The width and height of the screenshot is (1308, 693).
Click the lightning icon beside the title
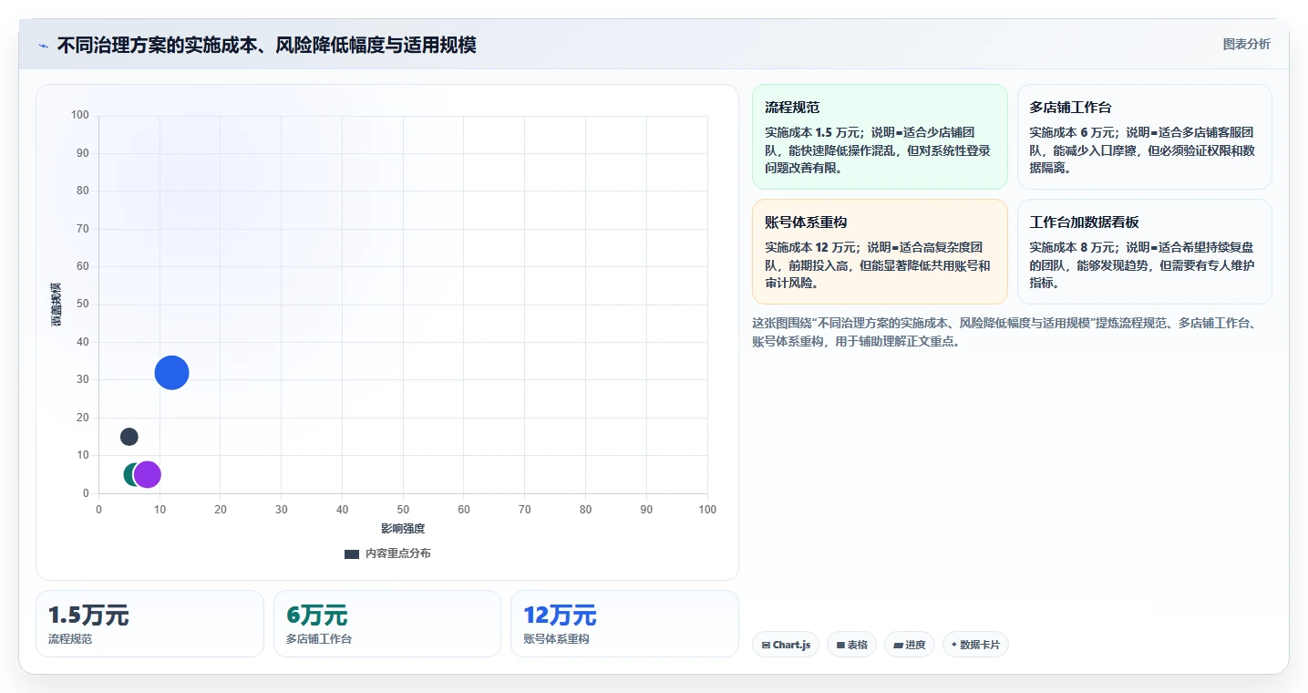click(x=43, y=46)
